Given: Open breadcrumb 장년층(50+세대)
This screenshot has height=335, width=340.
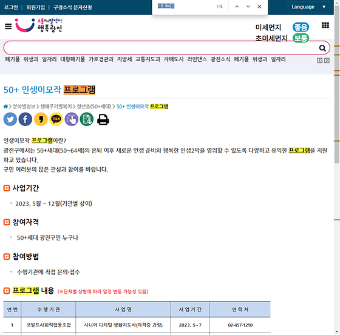Looking at the screenshot, I should tap(94, 107).
